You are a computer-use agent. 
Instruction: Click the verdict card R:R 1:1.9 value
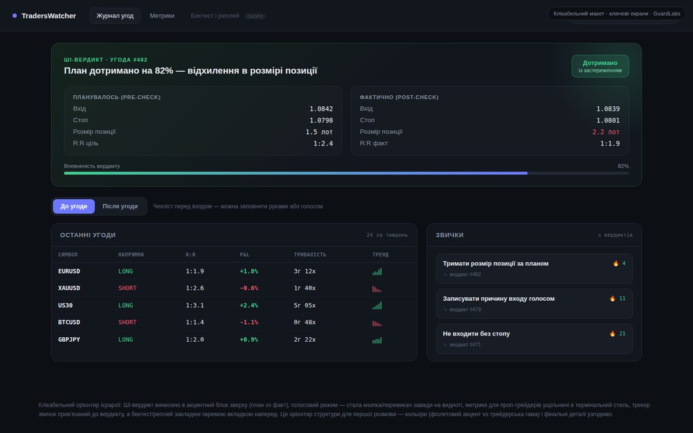pos(610,143)
